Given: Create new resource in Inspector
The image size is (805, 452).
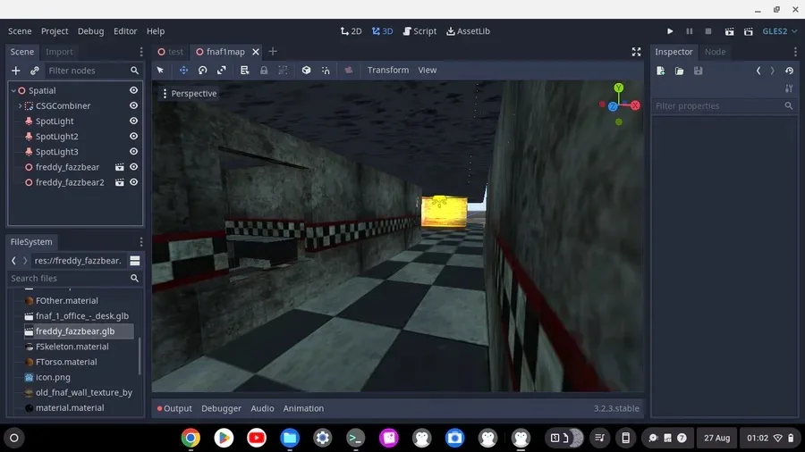Looking at the screenshot, I should (661, 71).
